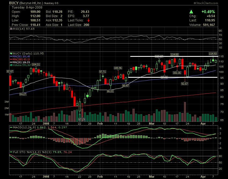Viewport: 228px width, 179px height.
Task: Click the MACD value 1.862
Action: pos(41,128)
